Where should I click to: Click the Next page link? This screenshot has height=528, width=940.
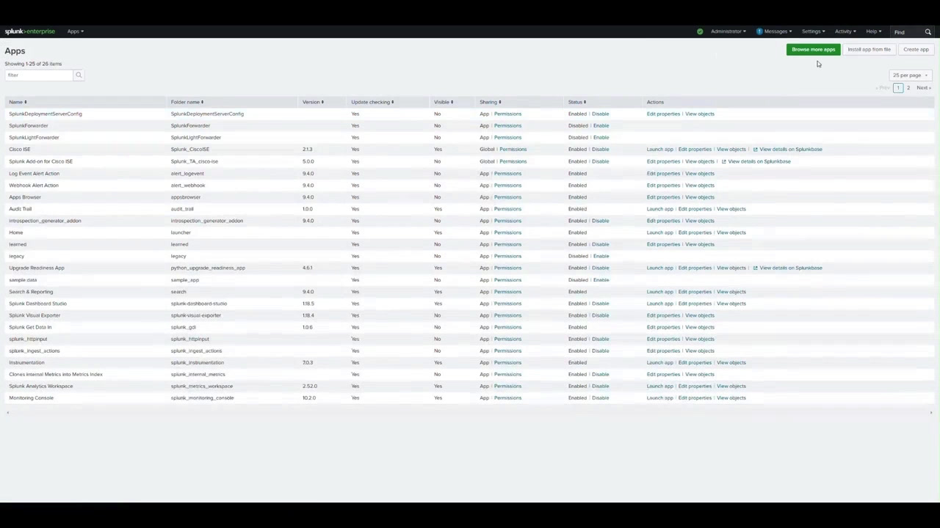(924, 88)
